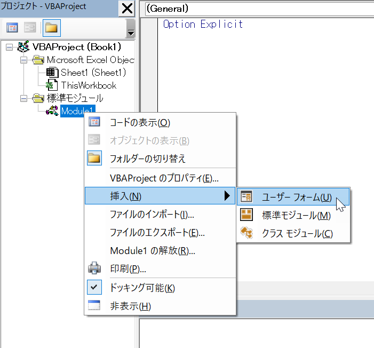The image size is (374, 348).
Task: Choose 印刷(P)... from the menu
Action: [160, 268]
